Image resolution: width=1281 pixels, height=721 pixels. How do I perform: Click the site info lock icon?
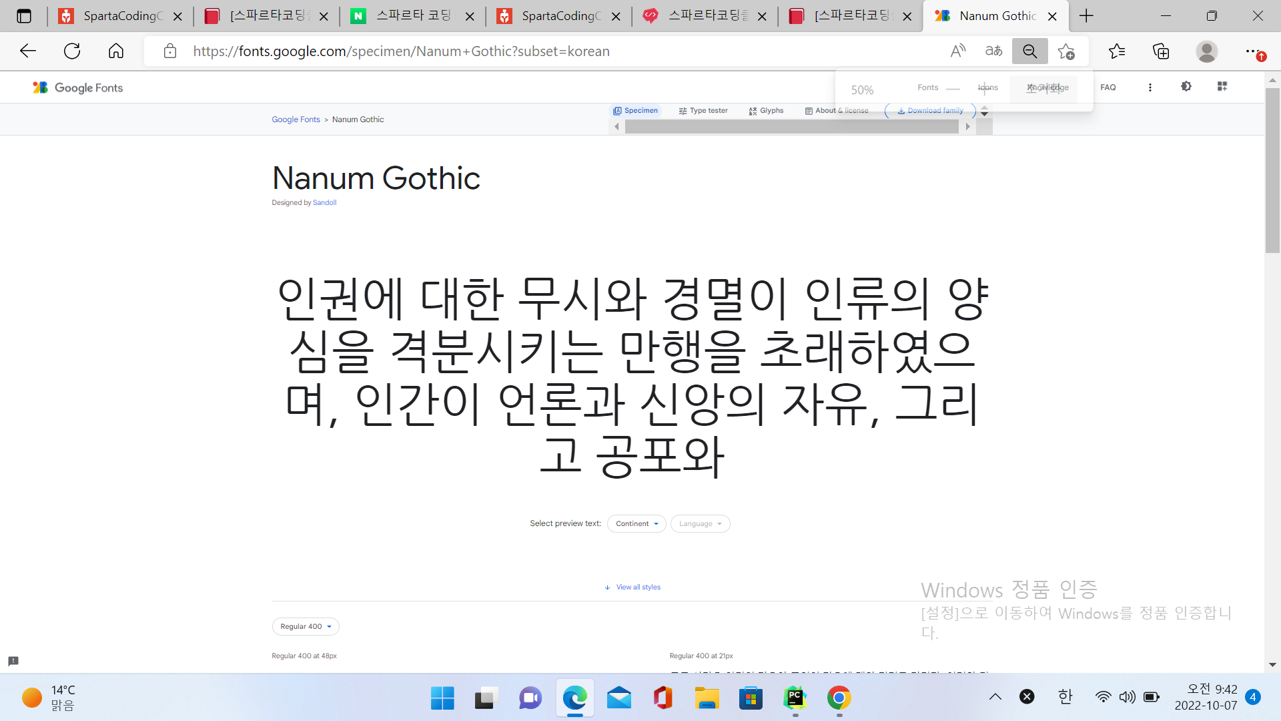tap(170, 51)
